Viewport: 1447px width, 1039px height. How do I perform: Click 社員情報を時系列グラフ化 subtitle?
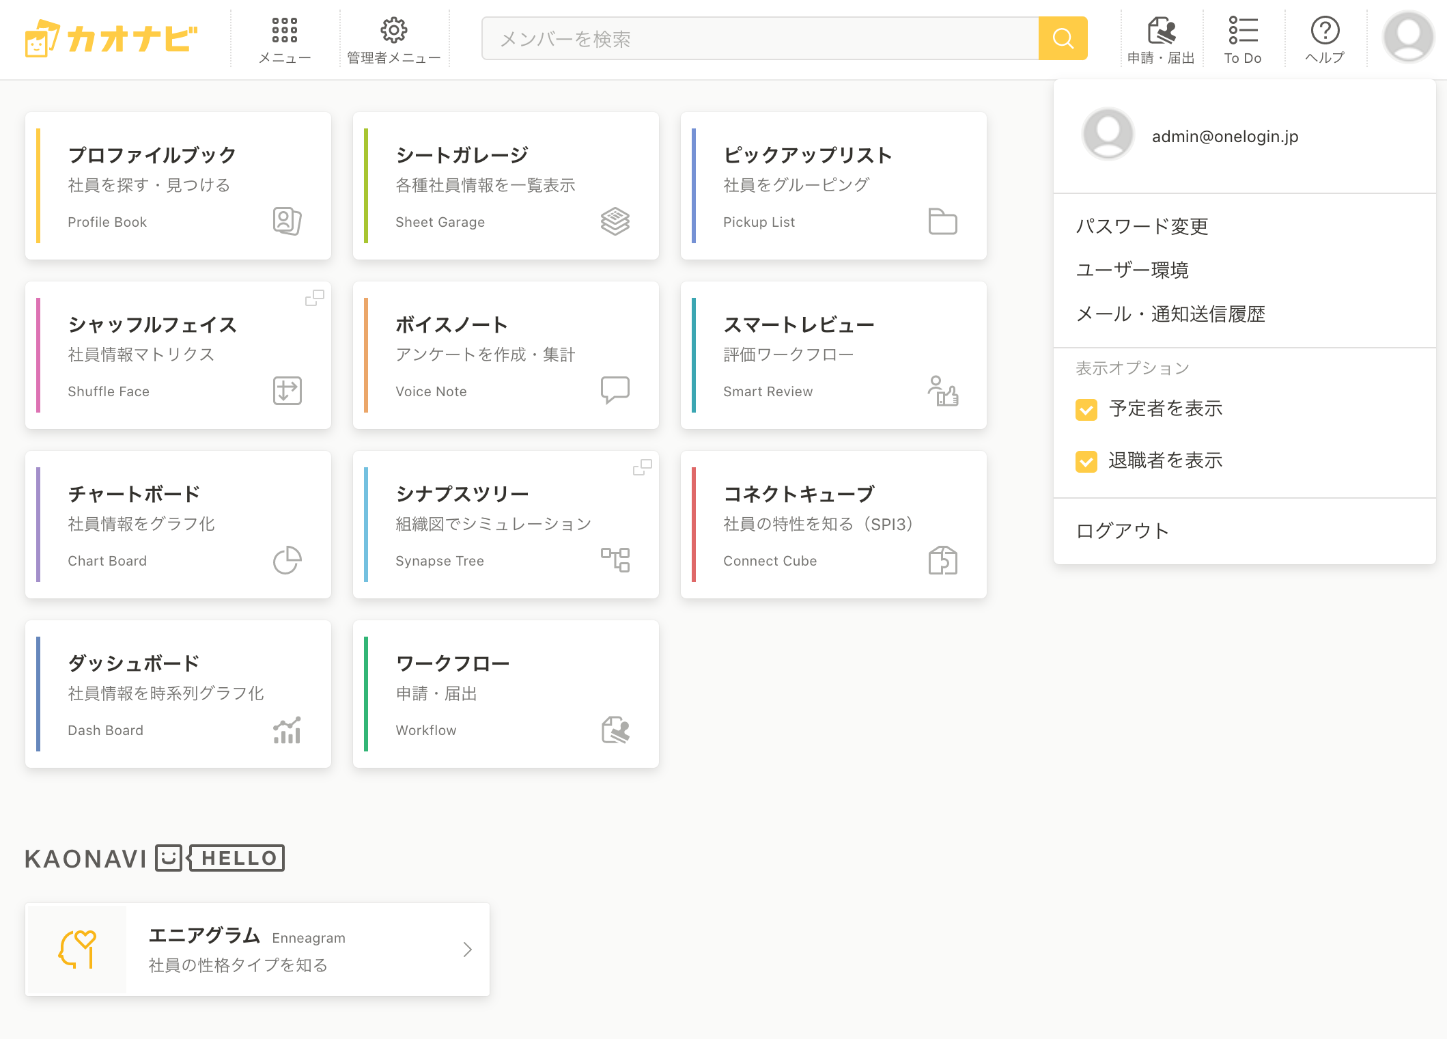[x=165, y=693]
